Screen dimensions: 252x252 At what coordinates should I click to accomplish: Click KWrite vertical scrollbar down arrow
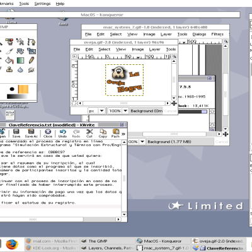point(124,214)
